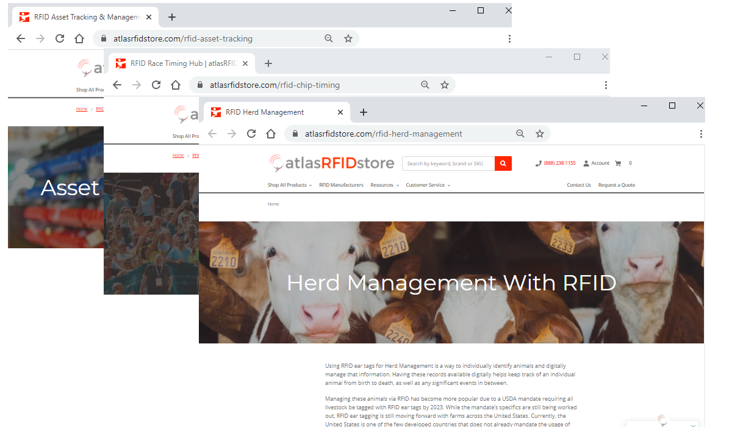Image resolution: width=732 pixels, height=427 pixels.
Task: Reload the RFID Herd Management page
Action: pyautogui.click(x=251, y=134)
